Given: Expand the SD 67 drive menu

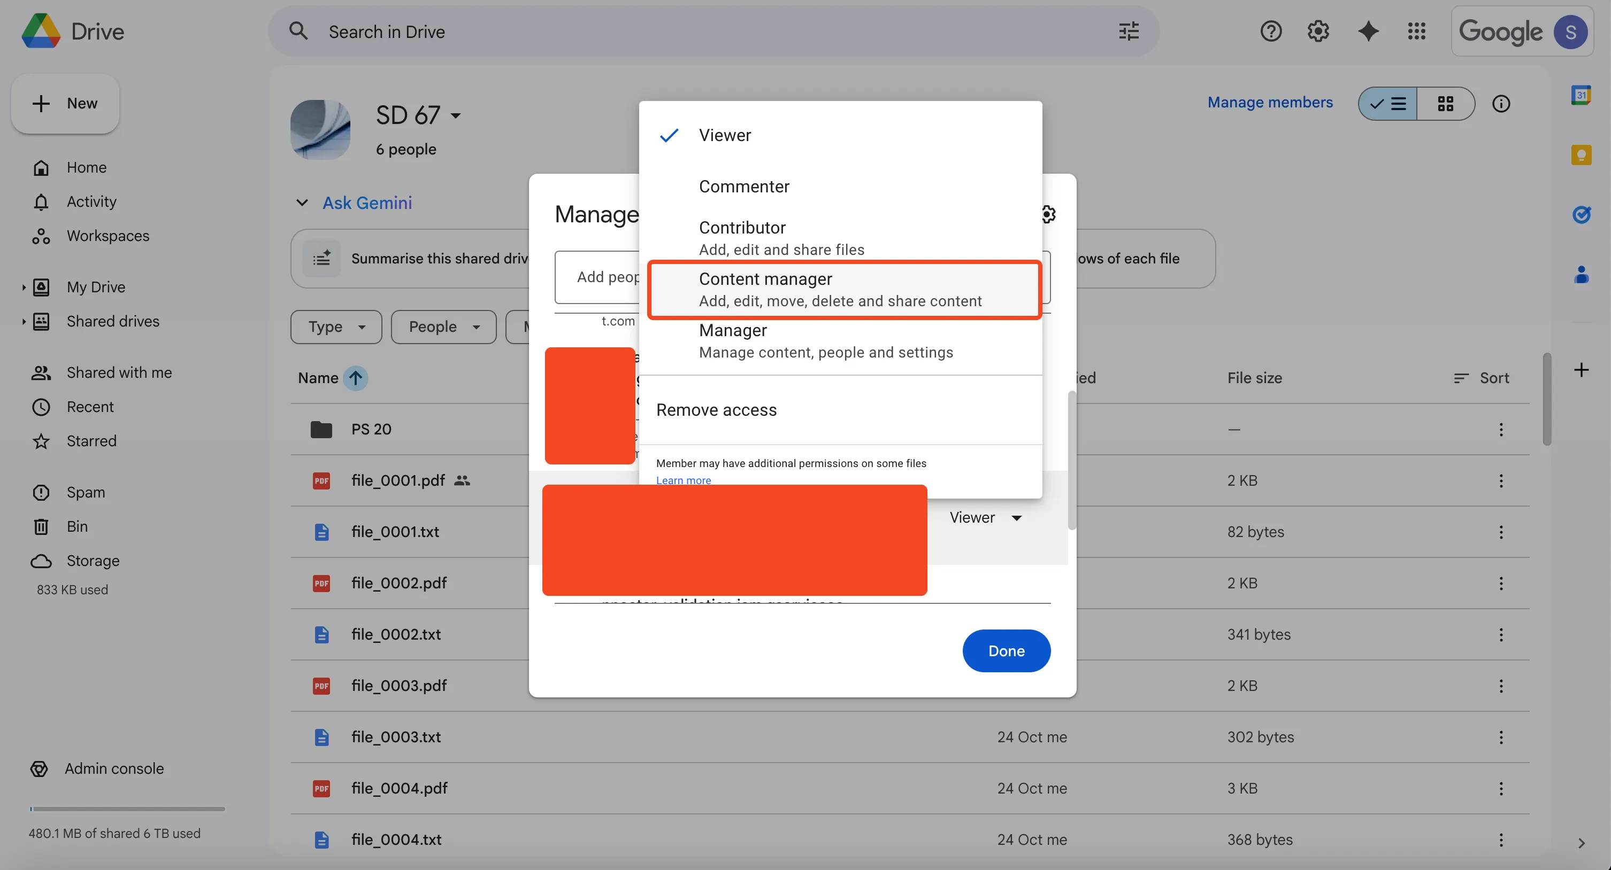Looking at the screenshot, I should tap(456, 115).
